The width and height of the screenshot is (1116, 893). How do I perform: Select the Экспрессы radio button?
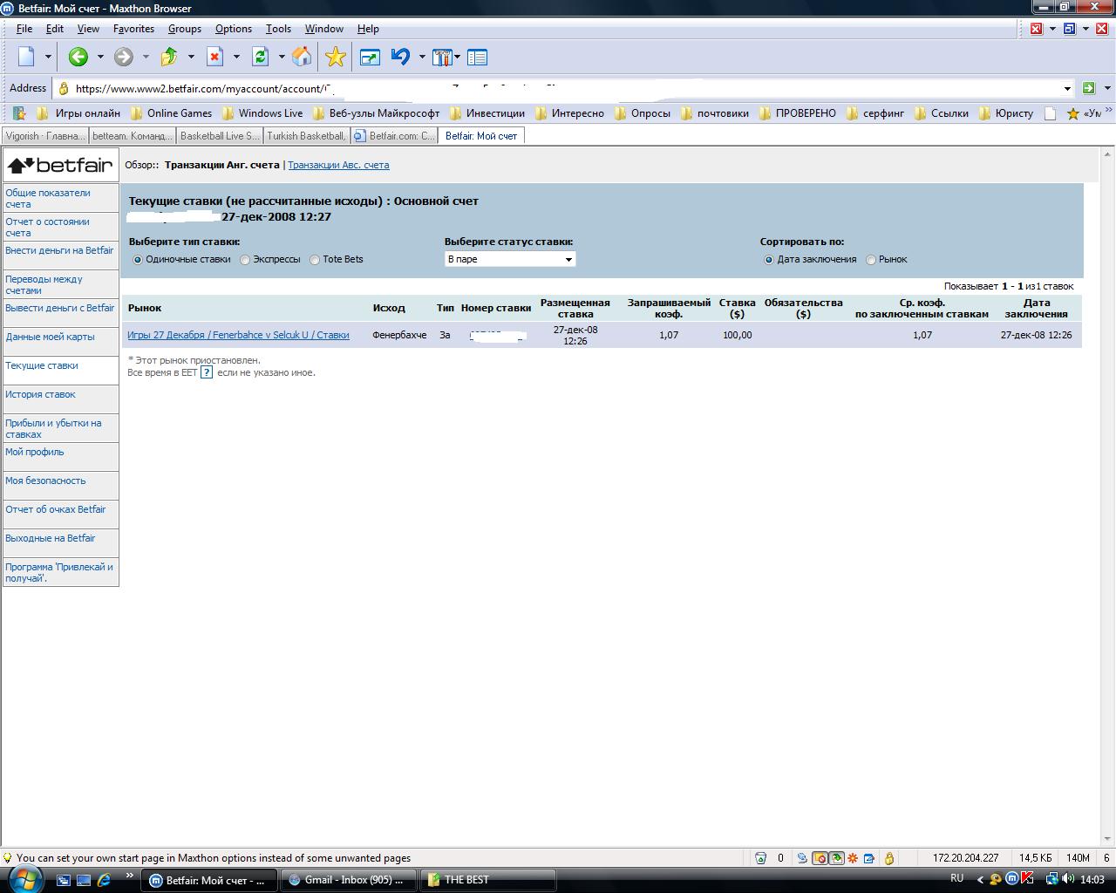245,260
